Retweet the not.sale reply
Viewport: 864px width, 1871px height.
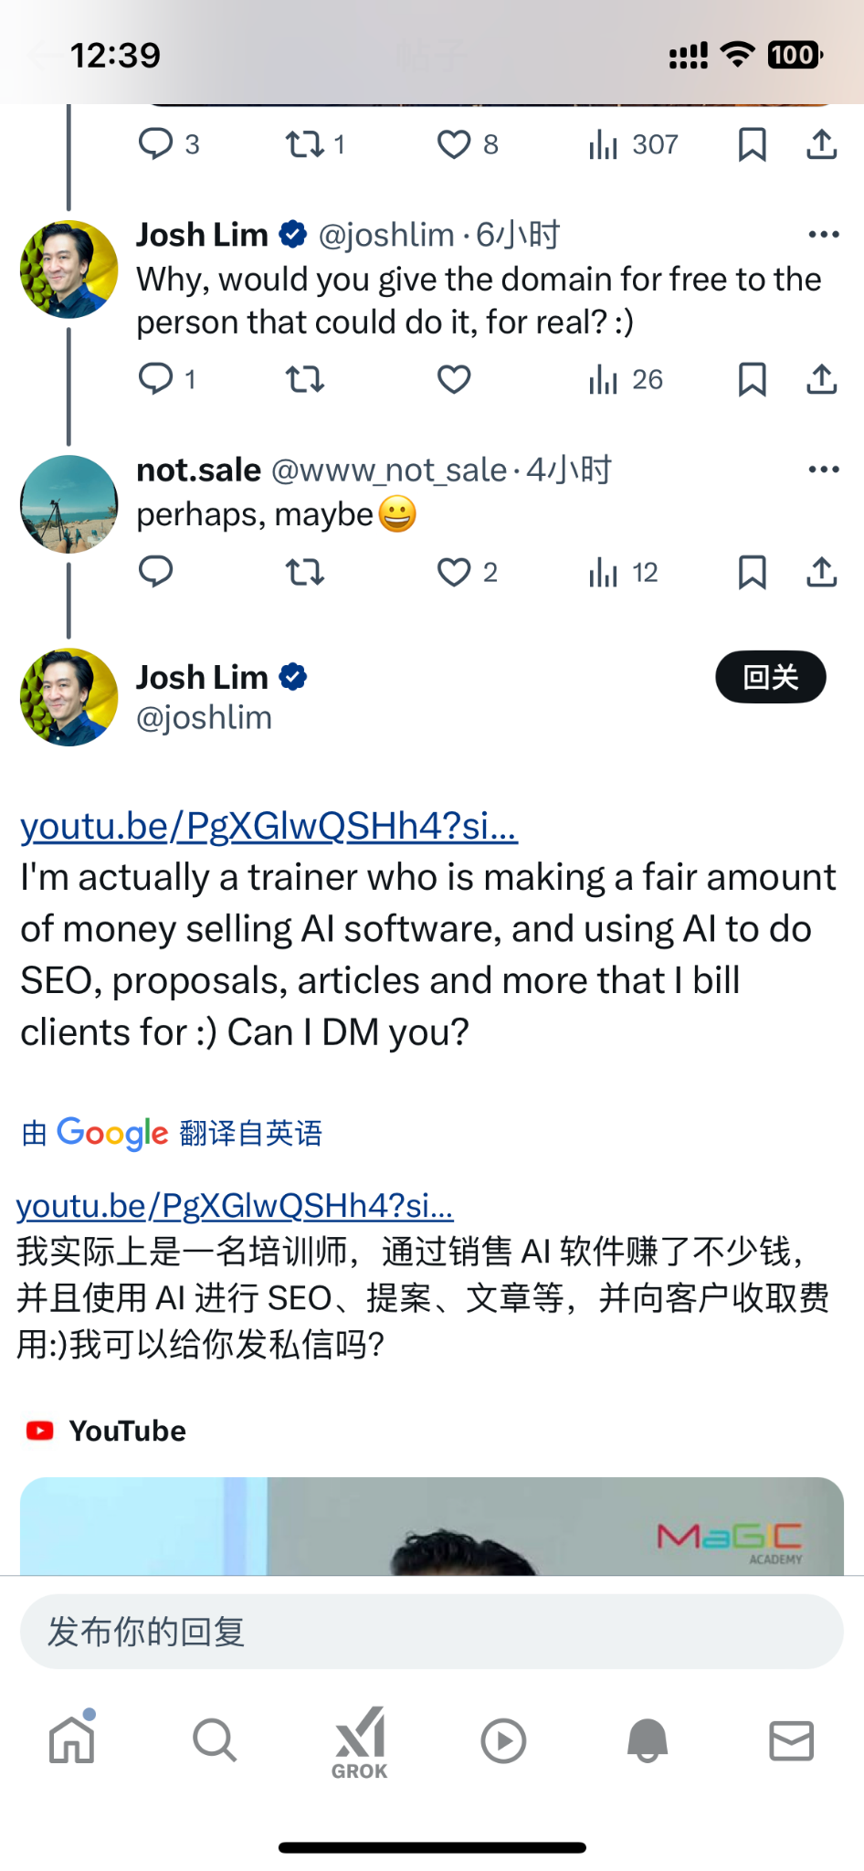(304, 572)
